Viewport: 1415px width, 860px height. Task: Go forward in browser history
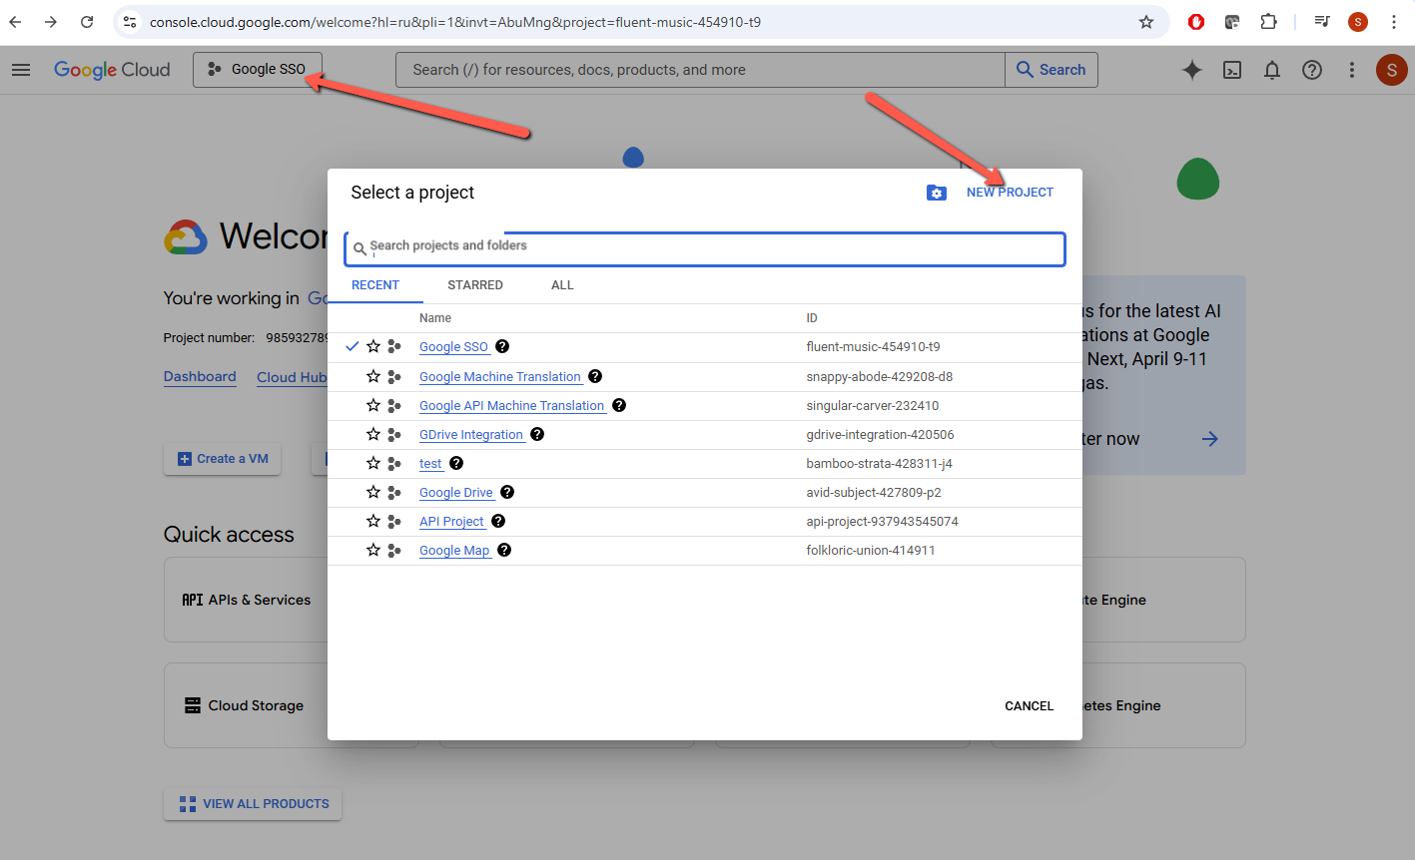(51, 22)
